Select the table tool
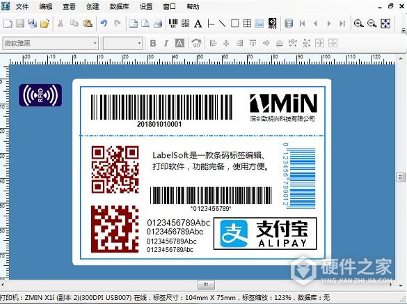This screenshot has width=407, height=304. [x=247, y=24]
